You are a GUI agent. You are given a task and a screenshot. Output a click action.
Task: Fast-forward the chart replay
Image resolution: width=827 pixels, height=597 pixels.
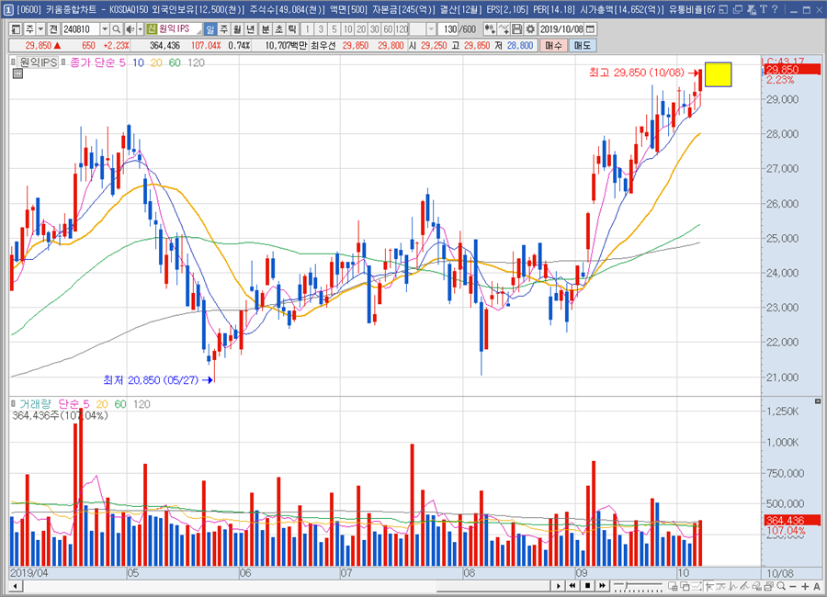pyautogui.click(x=602, y=586)
